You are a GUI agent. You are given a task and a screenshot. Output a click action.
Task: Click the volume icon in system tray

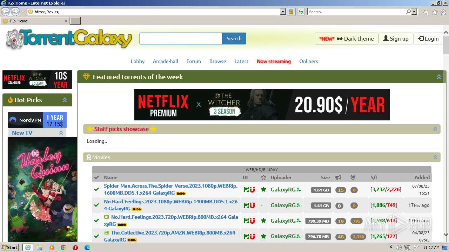(x=399, y=247)
